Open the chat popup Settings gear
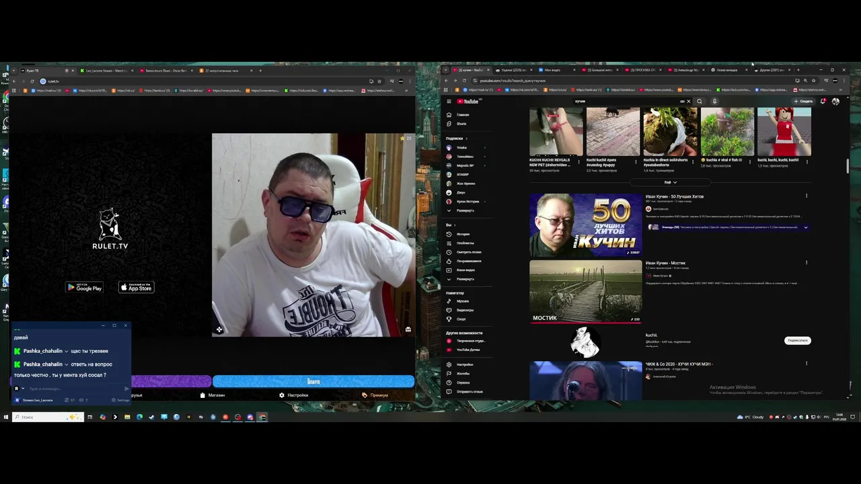Image resolution: width=861 pixels, height=484 pixels. click(120, 400)
